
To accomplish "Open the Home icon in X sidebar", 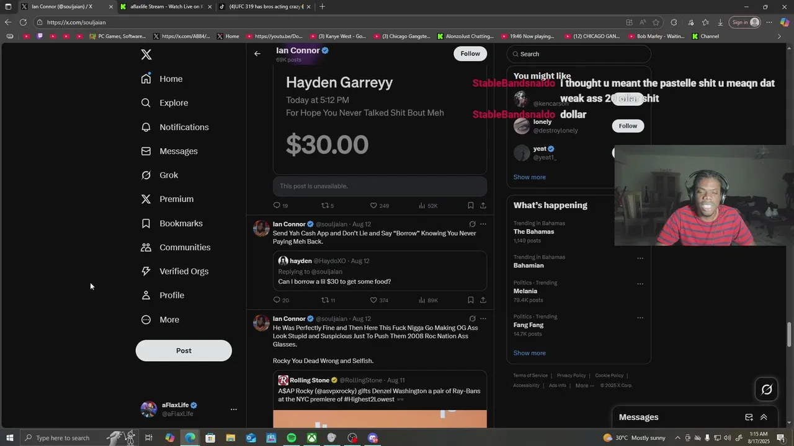I will (x=146, y=79).
